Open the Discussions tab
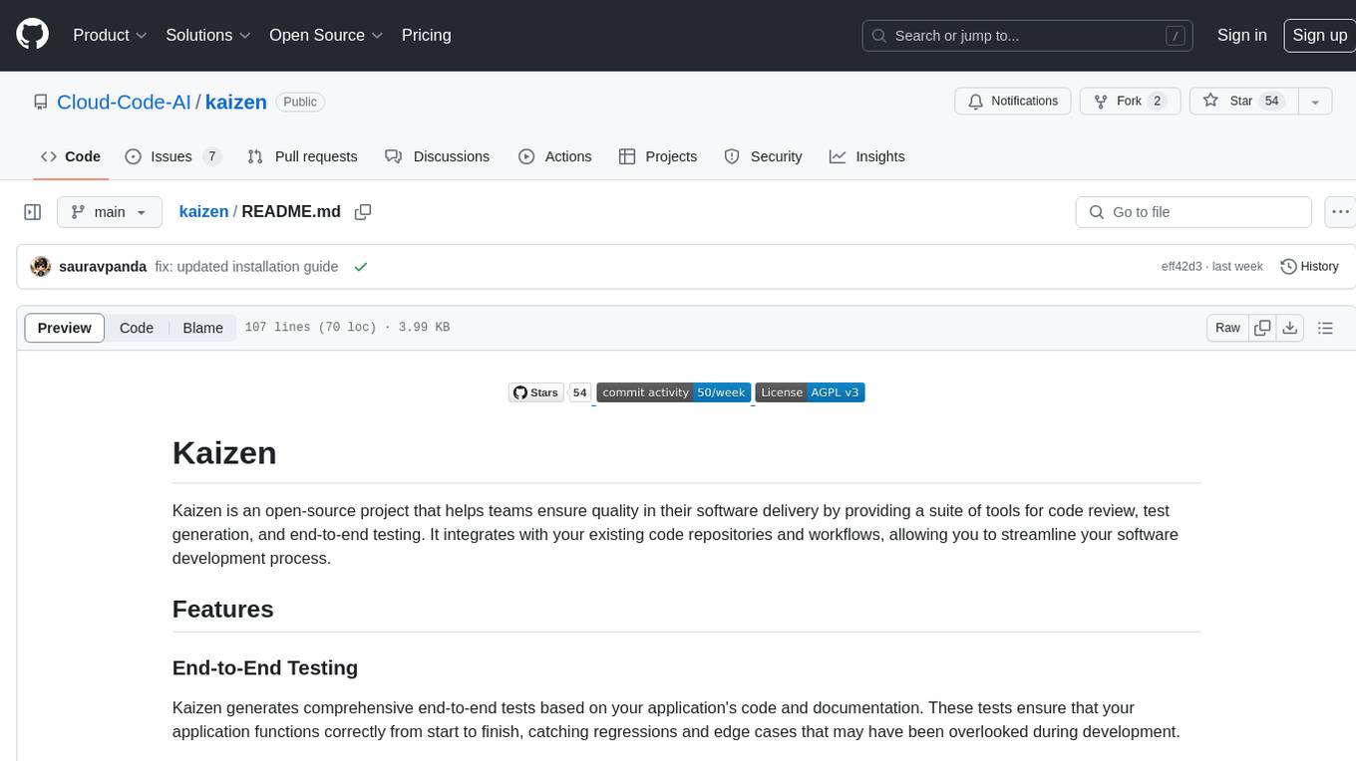The image size is (1356, 761). tap(438, 156)
